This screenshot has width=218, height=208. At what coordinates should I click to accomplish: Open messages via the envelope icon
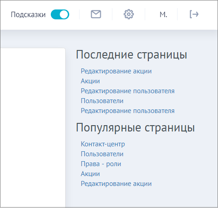click(x=96, y=14)
